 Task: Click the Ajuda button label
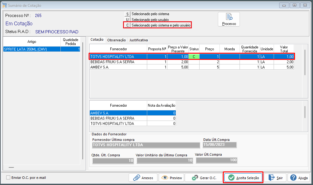(x=303, y=178)
